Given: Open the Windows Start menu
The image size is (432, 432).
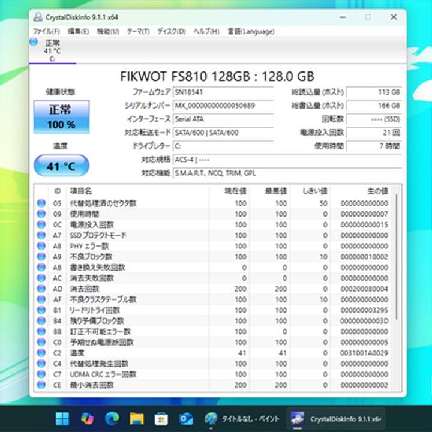Looking at the screenshot, I should (x=62, y=419).
